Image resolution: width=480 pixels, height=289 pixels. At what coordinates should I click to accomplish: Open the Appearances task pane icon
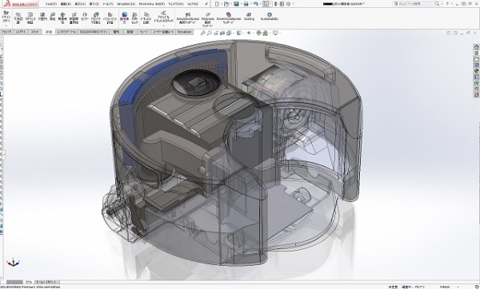coord(476,70)
